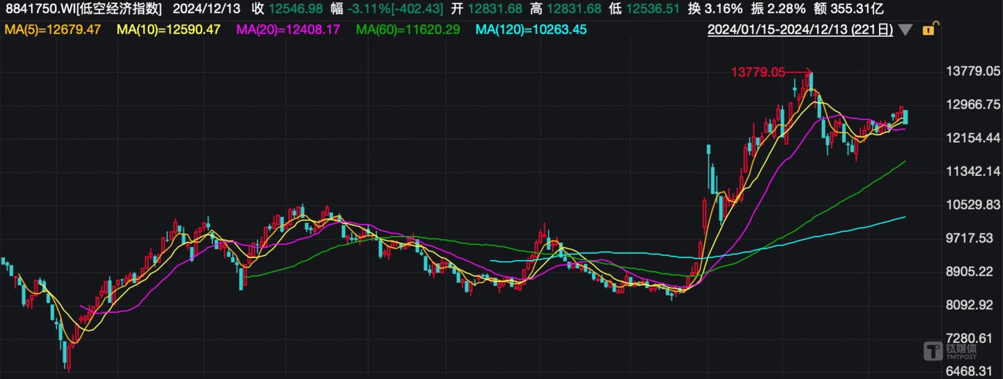
Task: Click the 10529.83 price axis label
Action: 973,204
